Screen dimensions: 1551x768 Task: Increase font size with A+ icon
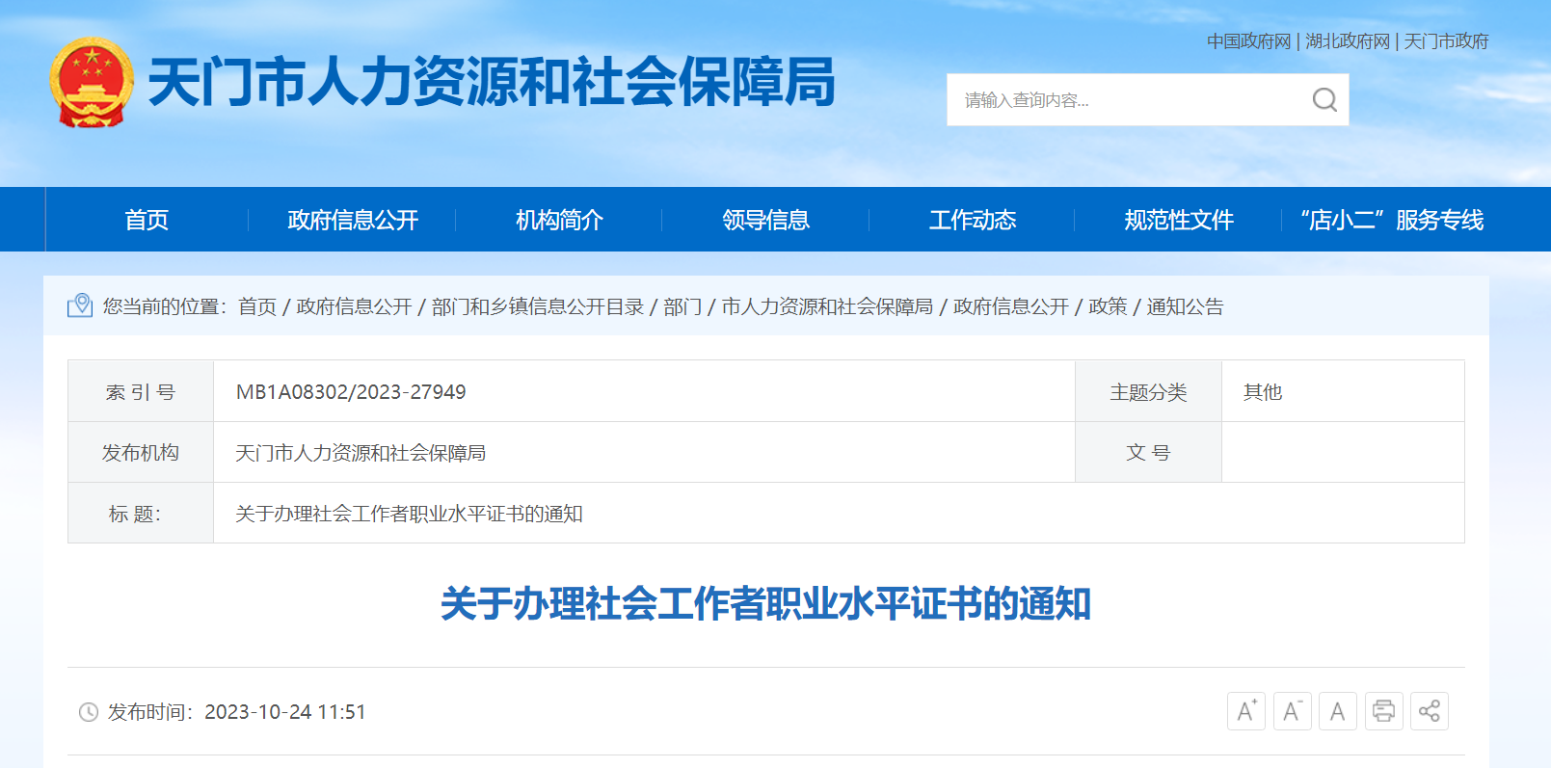pos(1245,711)
